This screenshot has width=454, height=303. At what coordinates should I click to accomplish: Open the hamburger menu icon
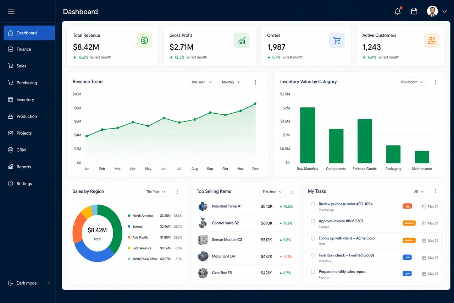click(x=11, y=12)
